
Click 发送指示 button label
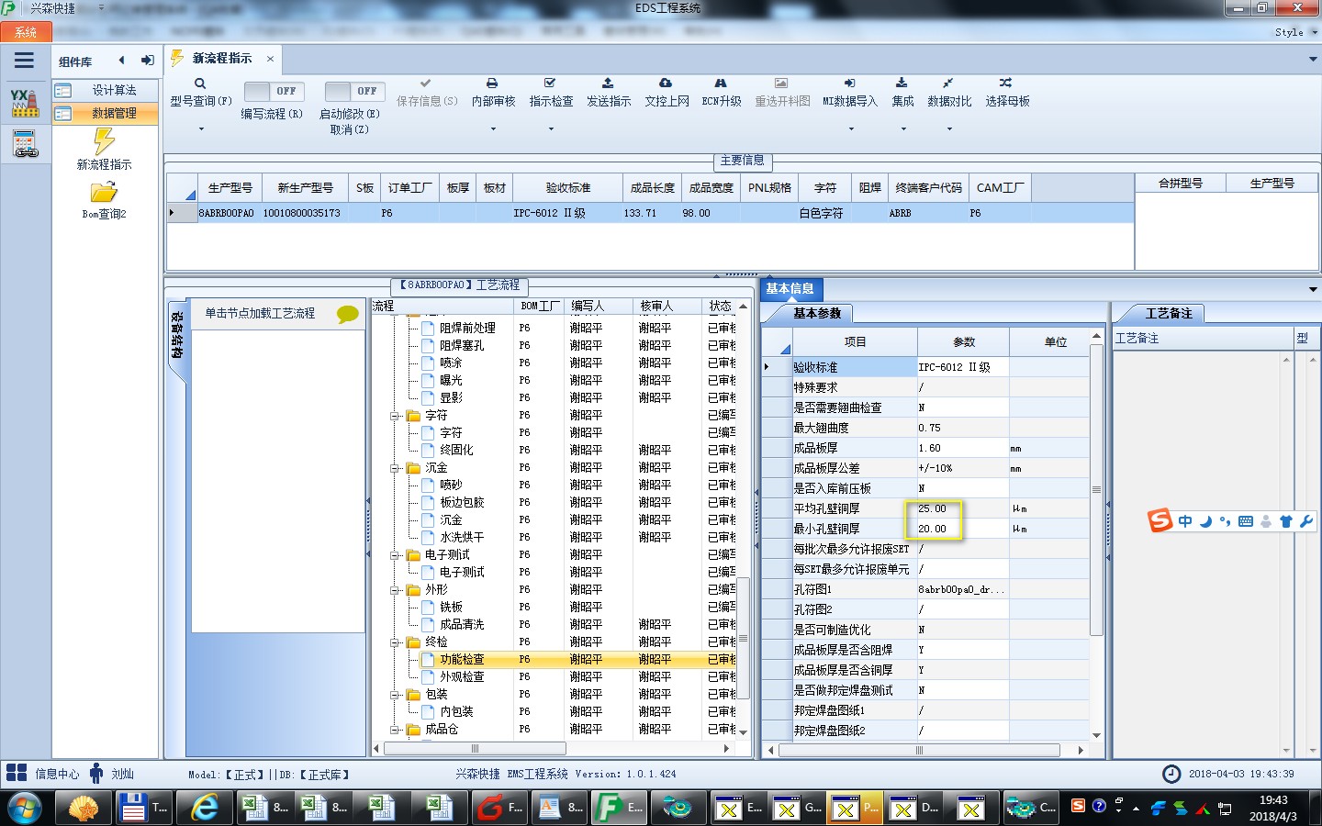pyautogui.click(x=609, y=101)
